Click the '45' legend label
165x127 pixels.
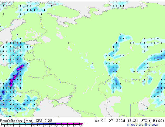click(x=74, y=126)
